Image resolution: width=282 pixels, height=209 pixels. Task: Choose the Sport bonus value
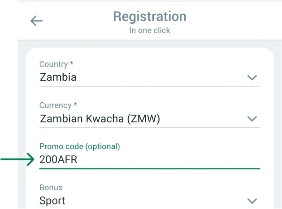52,201
